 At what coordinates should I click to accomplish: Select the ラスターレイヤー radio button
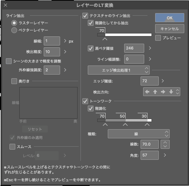pos(14,23)
